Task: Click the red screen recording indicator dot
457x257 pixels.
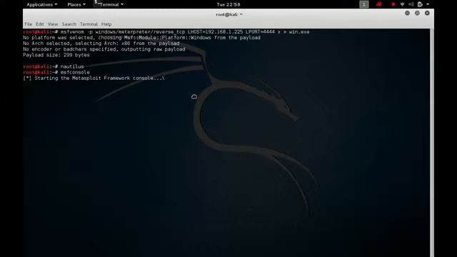Action: click(x=393, y=4)
